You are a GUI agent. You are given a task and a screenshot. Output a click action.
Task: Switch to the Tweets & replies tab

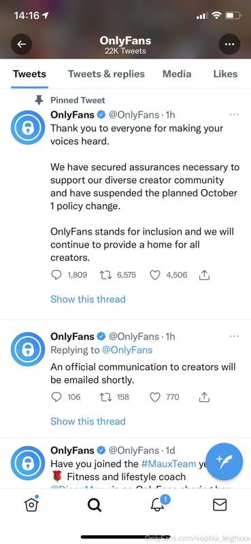click(106, 74)
